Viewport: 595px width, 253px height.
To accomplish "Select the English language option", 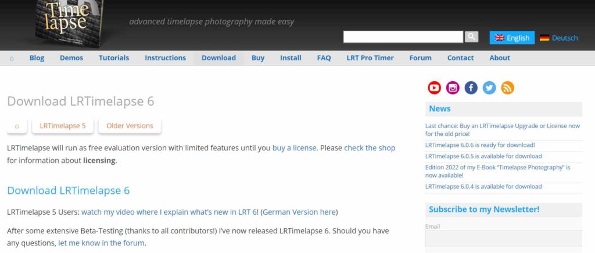I will tap(512, 38).
